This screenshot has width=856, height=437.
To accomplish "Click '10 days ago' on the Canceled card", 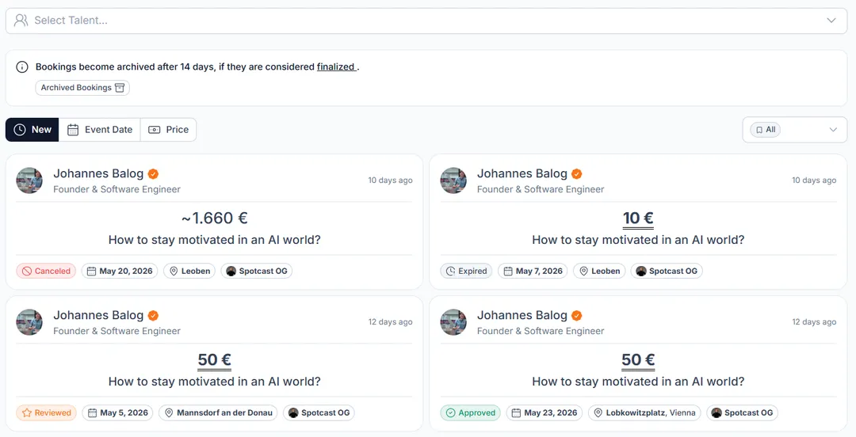I will tap(390, 180).
